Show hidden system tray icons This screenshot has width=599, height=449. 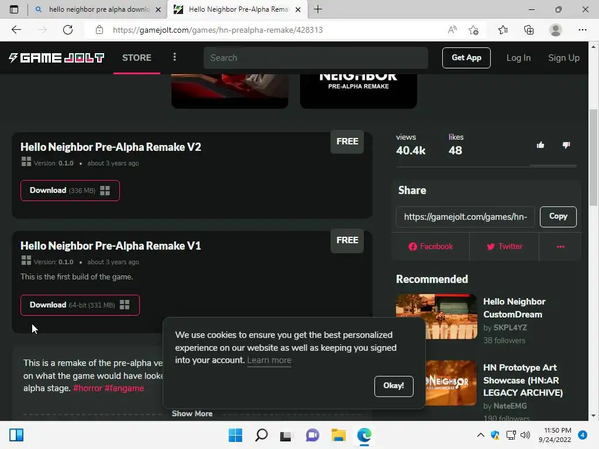(481, 435)
